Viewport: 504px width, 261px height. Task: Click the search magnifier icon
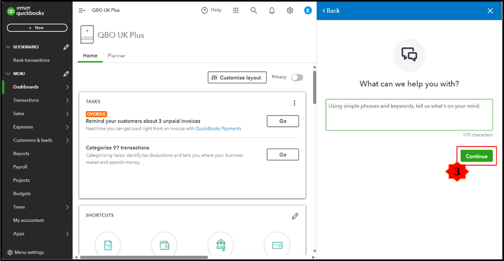coord(254,10)
